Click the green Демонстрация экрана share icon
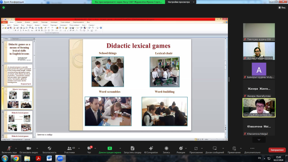This screenshot has width=288, height=162. (109, 148)
